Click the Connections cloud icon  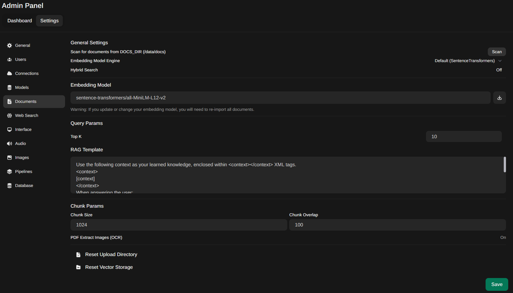pyautogui.click(x=10, y=74)
